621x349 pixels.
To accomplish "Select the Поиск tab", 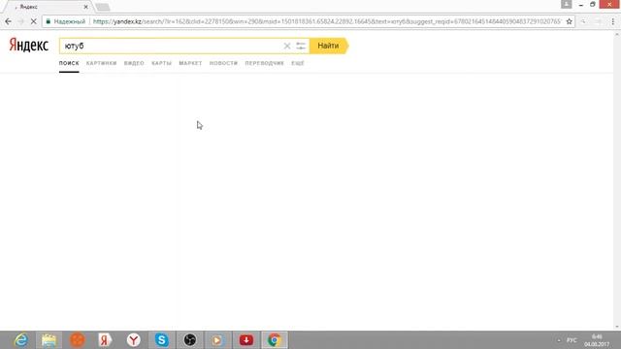I will (x=69, y=63).
